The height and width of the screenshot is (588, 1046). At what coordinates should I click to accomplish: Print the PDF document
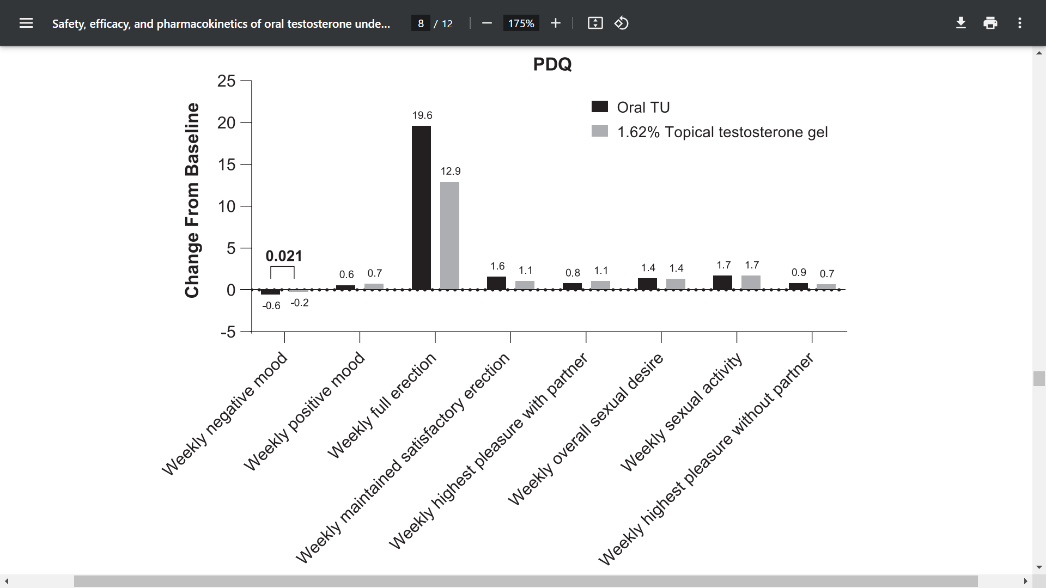point(990,23)
